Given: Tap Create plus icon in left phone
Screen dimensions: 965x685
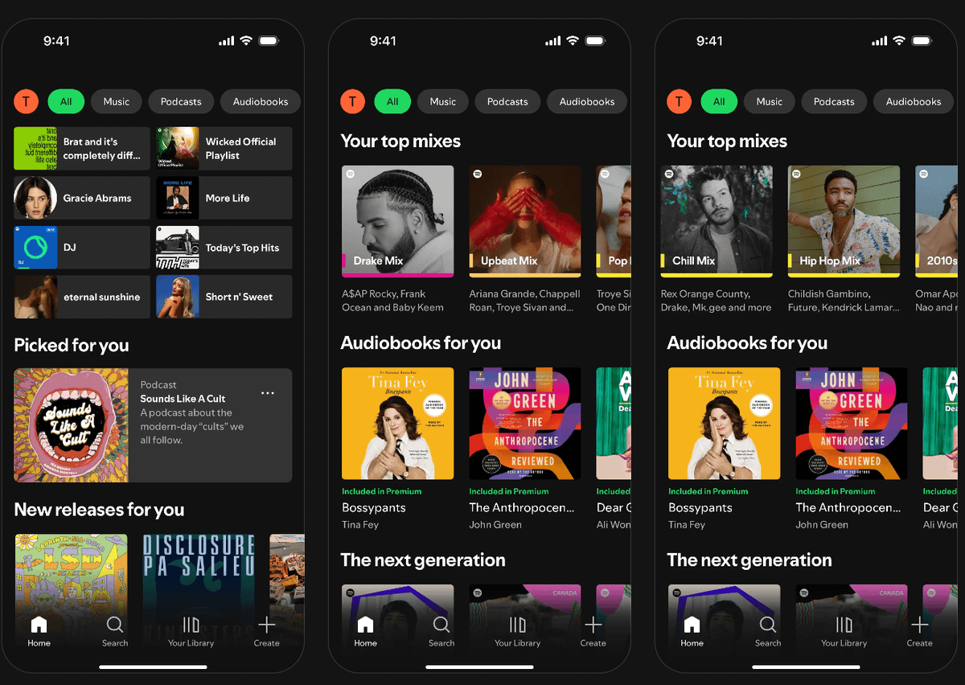Looking at the screenshot, I should tap(266, 625).
